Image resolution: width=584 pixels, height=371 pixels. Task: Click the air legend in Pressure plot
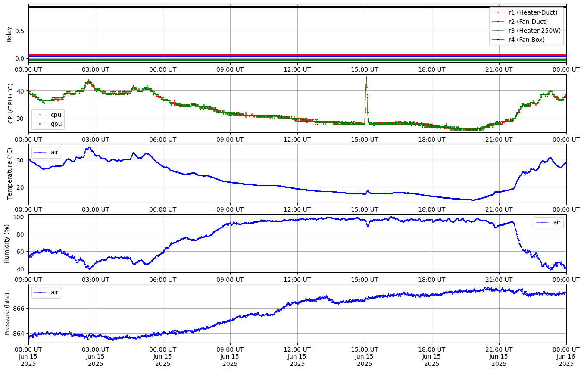pyautogui.click(x=55, y=292)
